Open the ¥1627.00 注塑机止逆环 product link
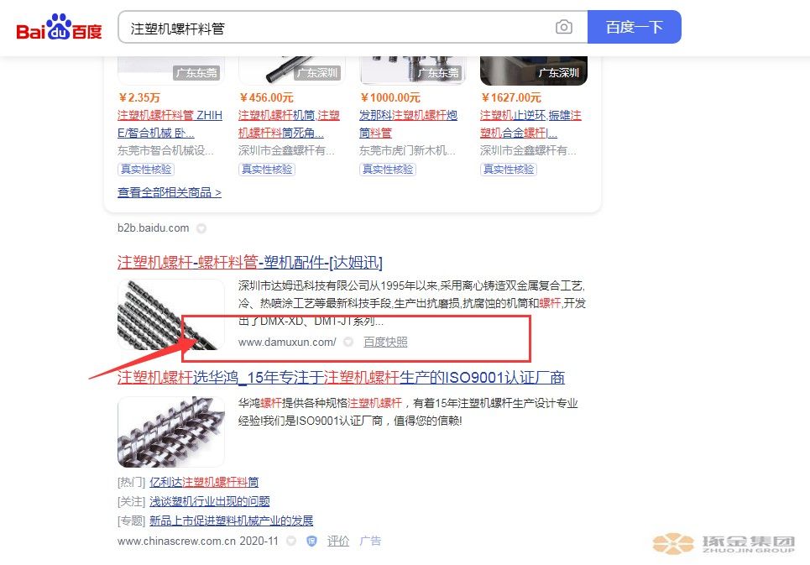Screen dimensions: 810x565 pos(530,124)
